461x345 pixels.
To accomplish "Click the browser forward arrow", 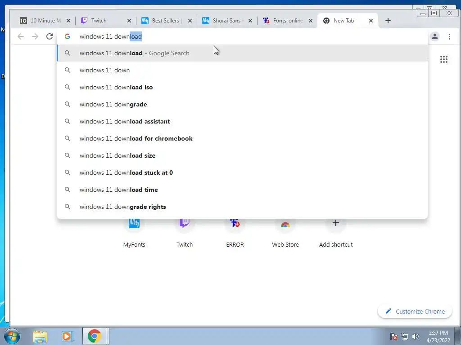I will [35, 36].
